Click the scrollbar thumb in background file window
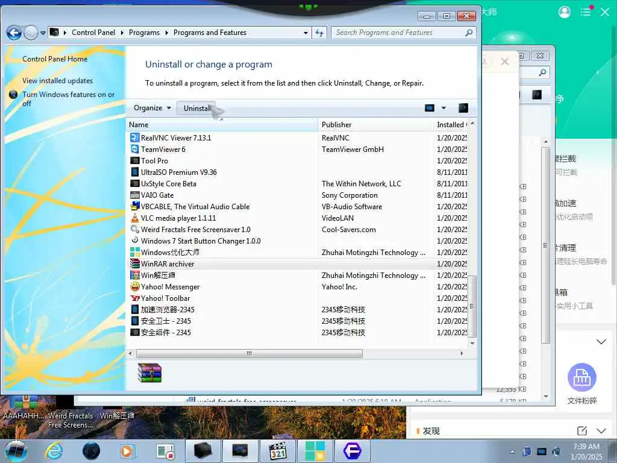 pos(545,245)
